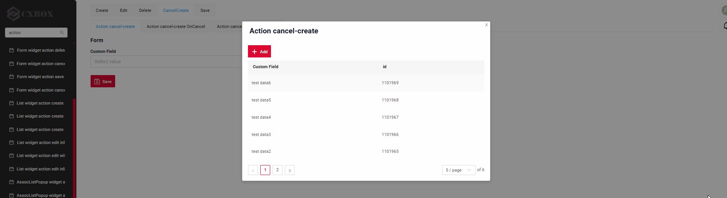Switch to the Edit tab
The width and height of the screenshot is (727, 198).
[x=124, y=10]
